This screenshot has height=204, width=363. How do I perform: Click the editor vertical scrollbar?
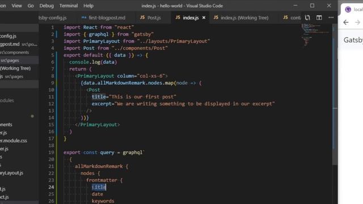coord(335,95)
